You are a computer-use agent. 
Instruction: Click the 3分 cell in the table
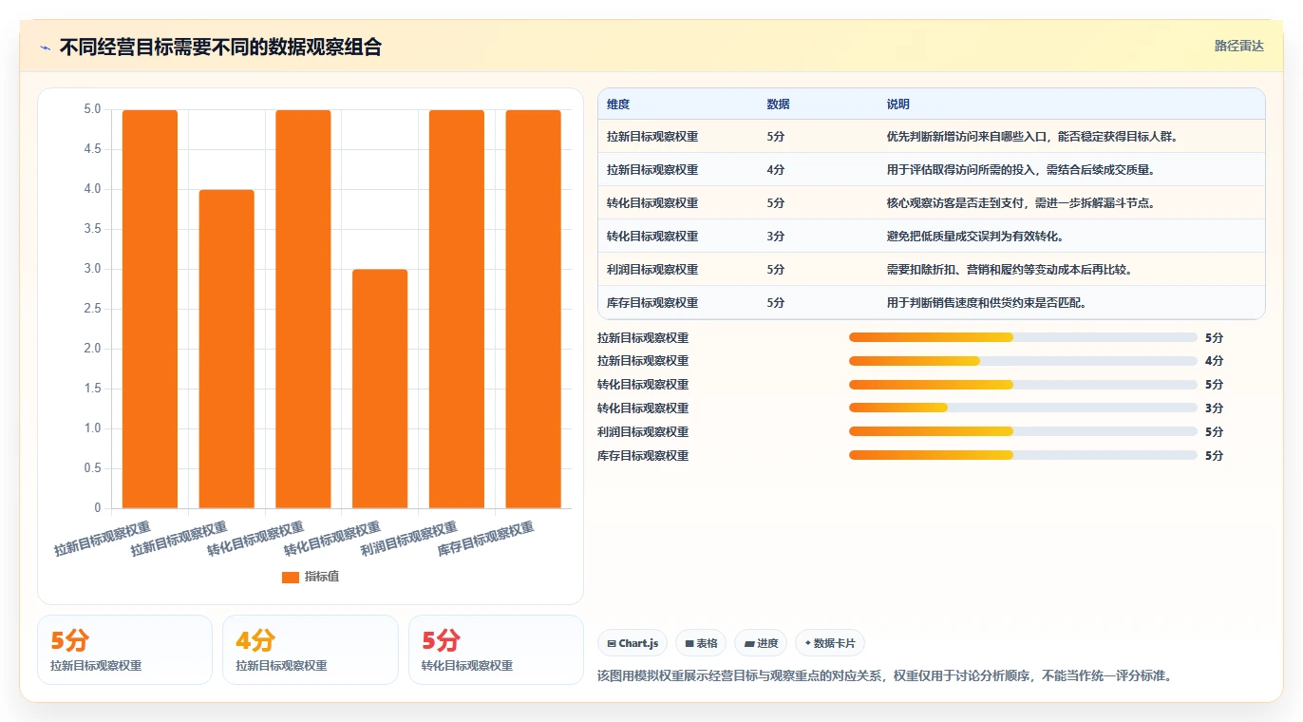click(x=776, y=237)
